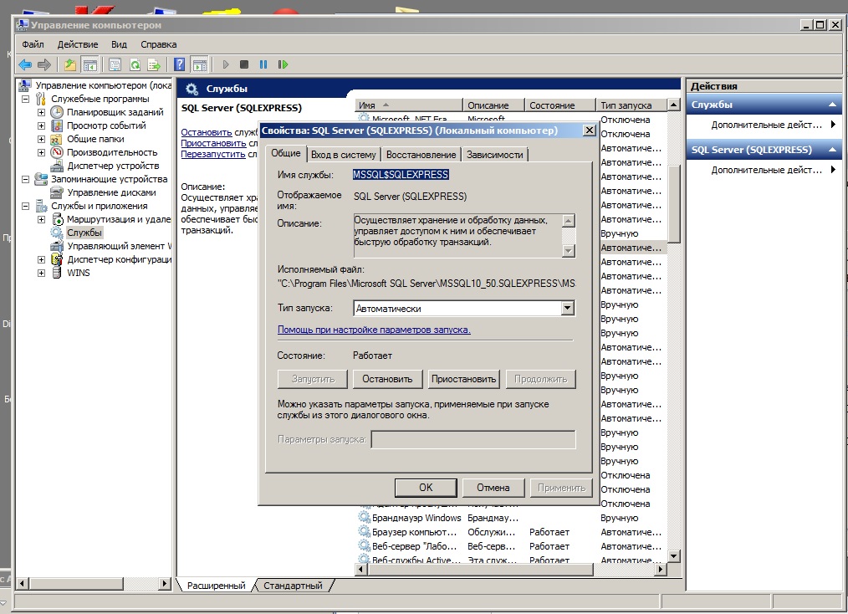Click the Stop service square icon
The image size is (848, 614).
244,65
